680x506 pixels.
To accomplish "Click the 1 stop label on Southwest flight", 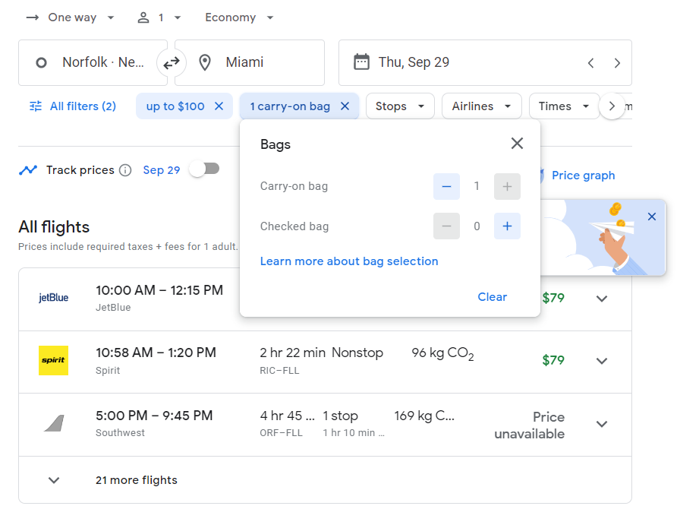I will click(341, 416).
